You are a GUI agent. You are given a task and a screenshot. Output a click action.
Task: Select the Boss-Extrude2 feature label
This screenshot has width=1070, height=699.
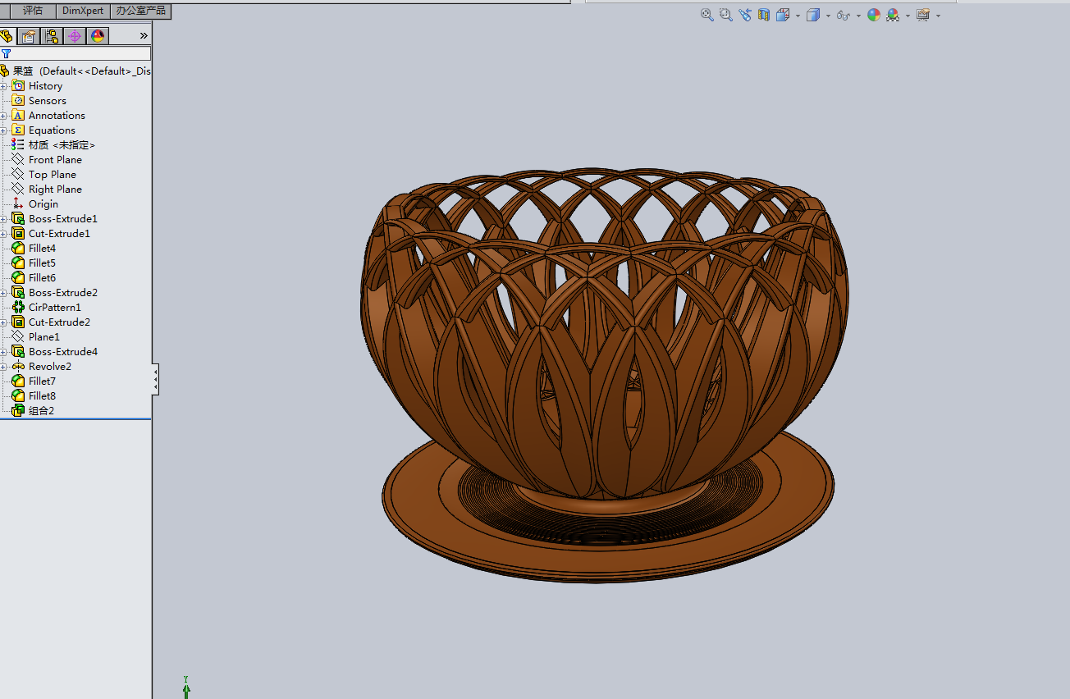click(x=63, y=293)
